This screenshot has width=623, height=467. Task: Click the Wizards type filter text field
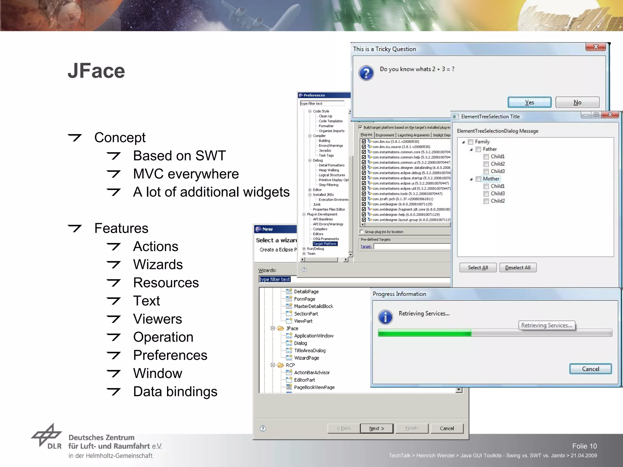click(355, 279)
